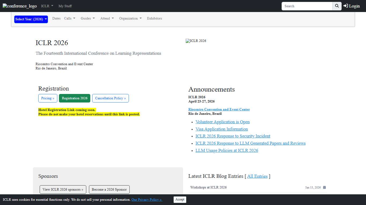Screen dimensions: 366x205
Task: Click the Login link
Action: [352, 6]
